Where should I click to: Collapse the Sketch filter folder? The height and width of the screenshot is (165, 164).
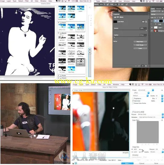[59, 33]
